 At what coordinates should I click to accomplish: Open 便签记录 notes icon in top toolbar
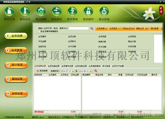9,12
